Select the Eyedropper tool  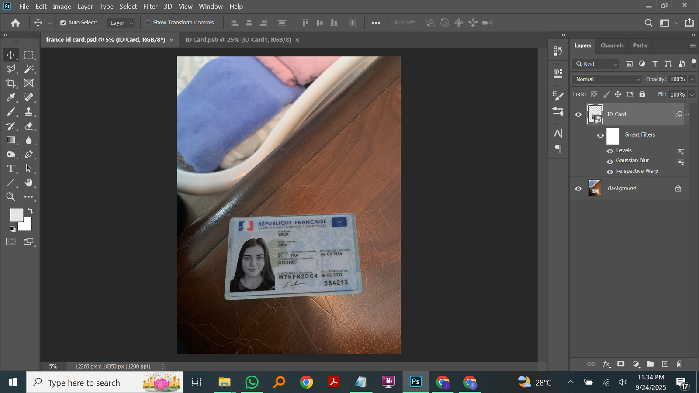tap(10, 97)
